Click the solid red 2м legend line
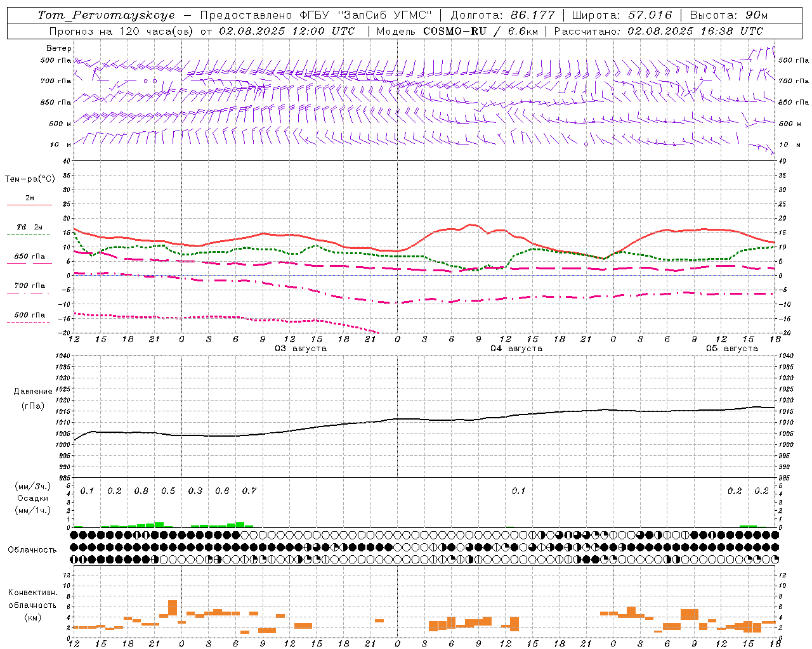The height and width of the screenshot is (649, 812). (29, 205)
